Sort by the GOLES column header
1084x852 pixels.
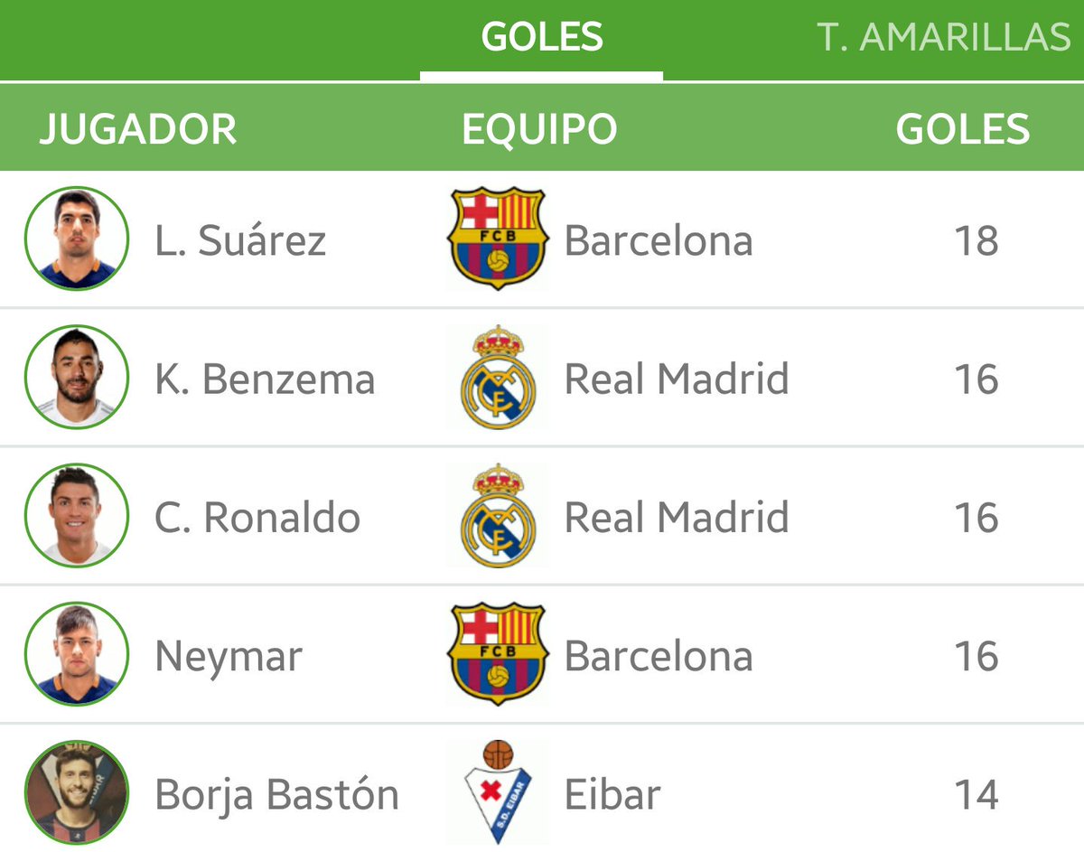[963, 129]
